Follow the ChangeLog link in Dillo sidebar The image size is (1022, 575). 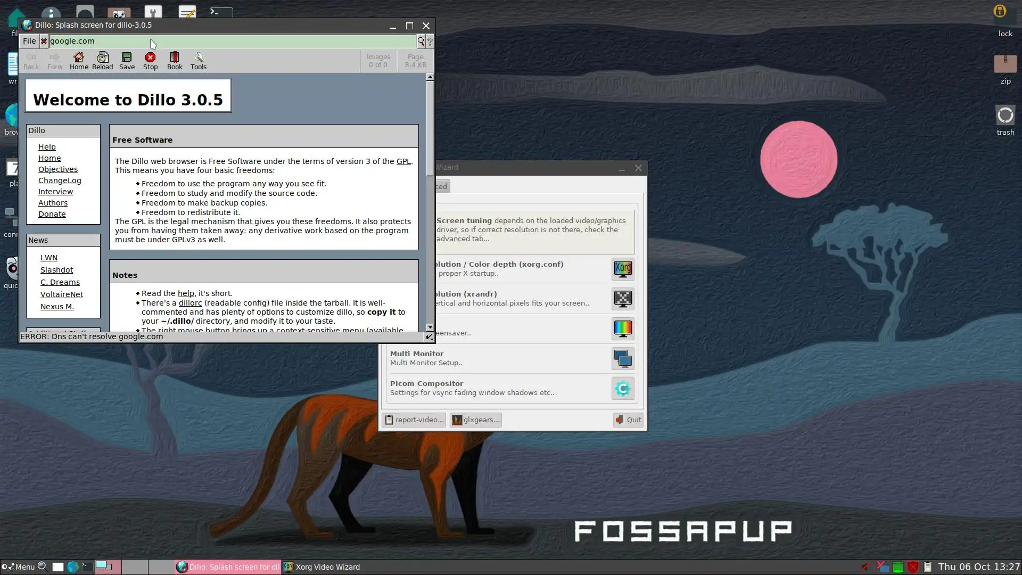point(60,180)
